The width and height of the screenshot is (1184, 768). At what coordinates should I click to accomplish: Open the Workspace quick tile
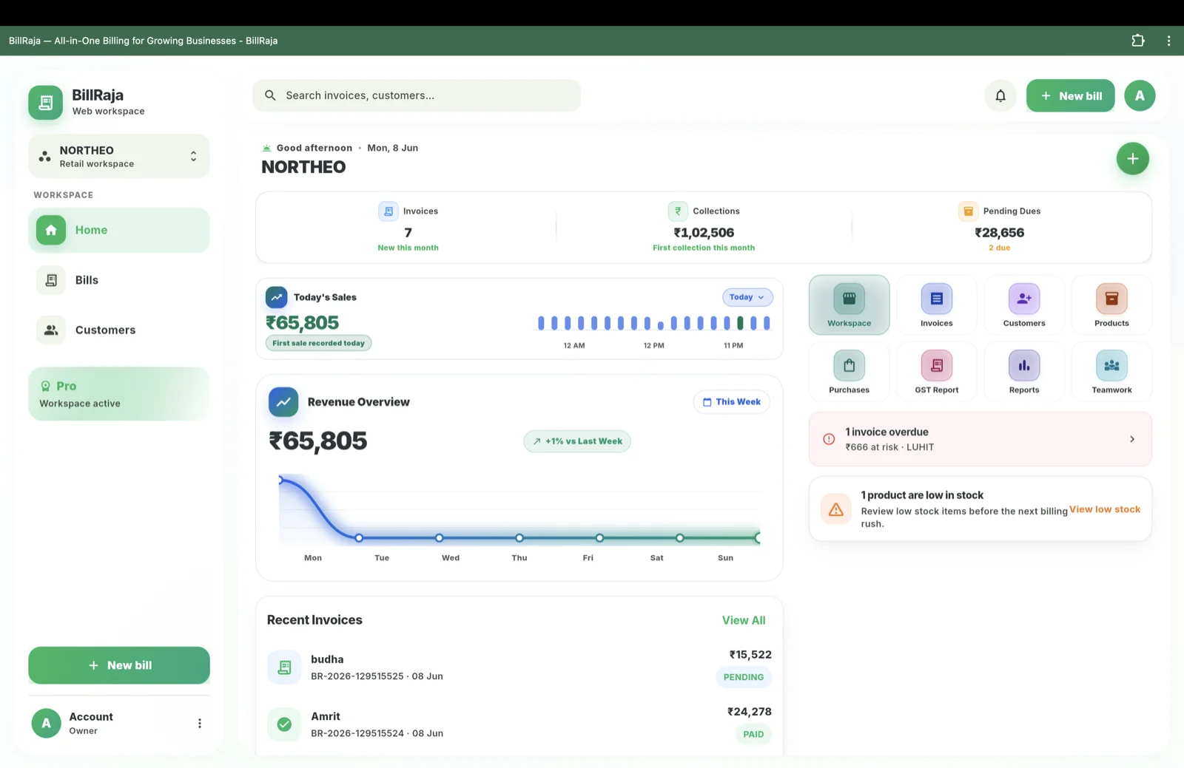click(849, 305)
